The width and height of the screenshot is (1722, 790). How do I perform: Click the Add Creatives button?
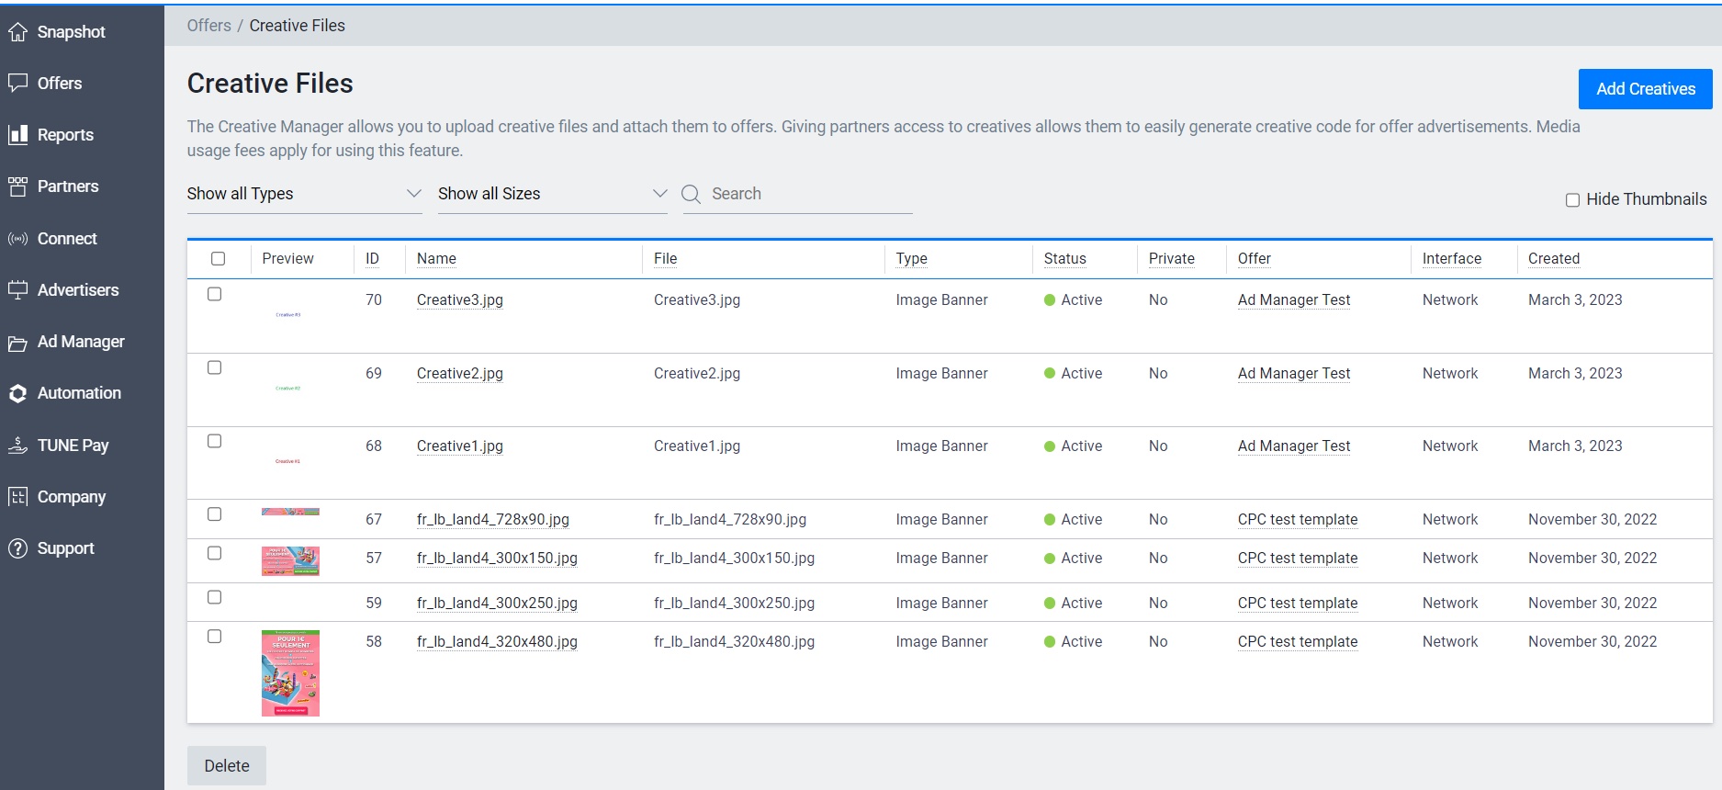[x=1645, y=89]
